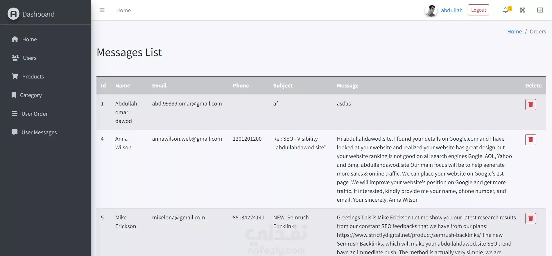Click Mike Erickson's message text
The image size is (552, 256).
pyautogui.click(x=426, y=235)
